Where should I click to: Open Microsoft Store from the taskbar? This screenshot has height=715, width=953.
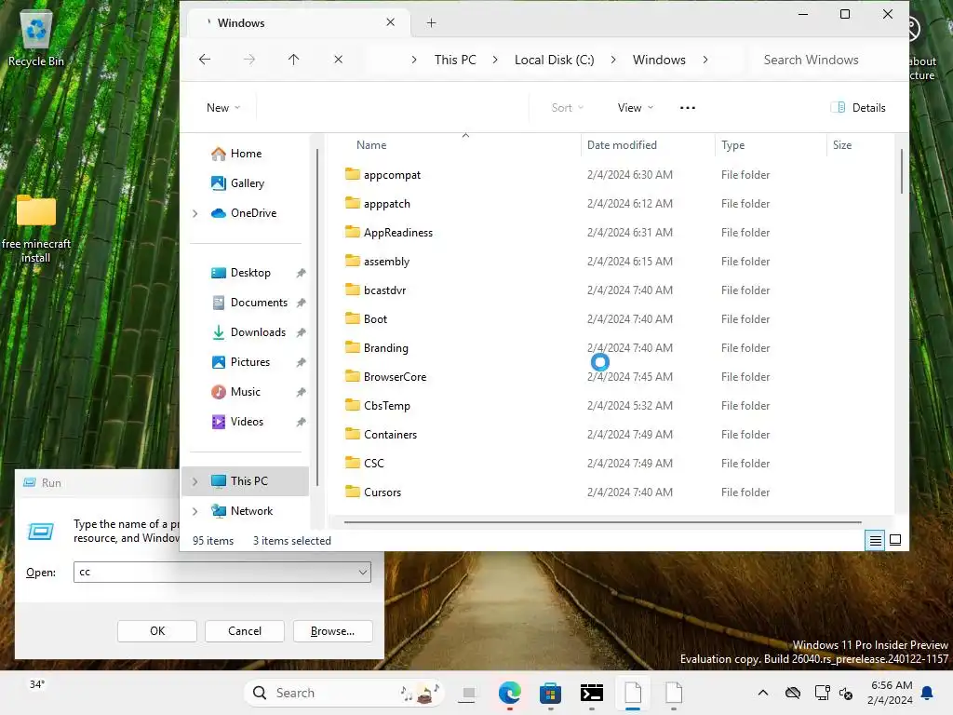[550, 693]
